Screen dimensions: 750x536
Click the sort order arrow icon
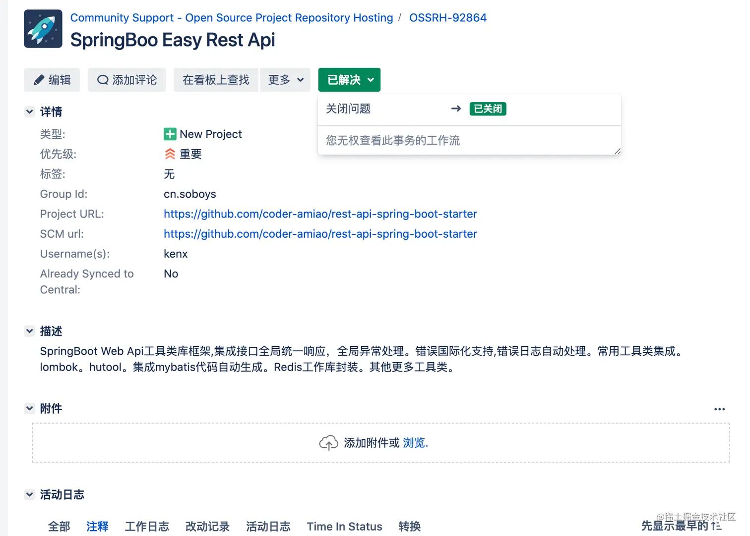click(716, 526)
